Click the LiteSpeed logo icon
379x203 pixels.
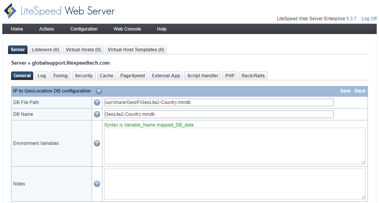click(x=10, y=11)
